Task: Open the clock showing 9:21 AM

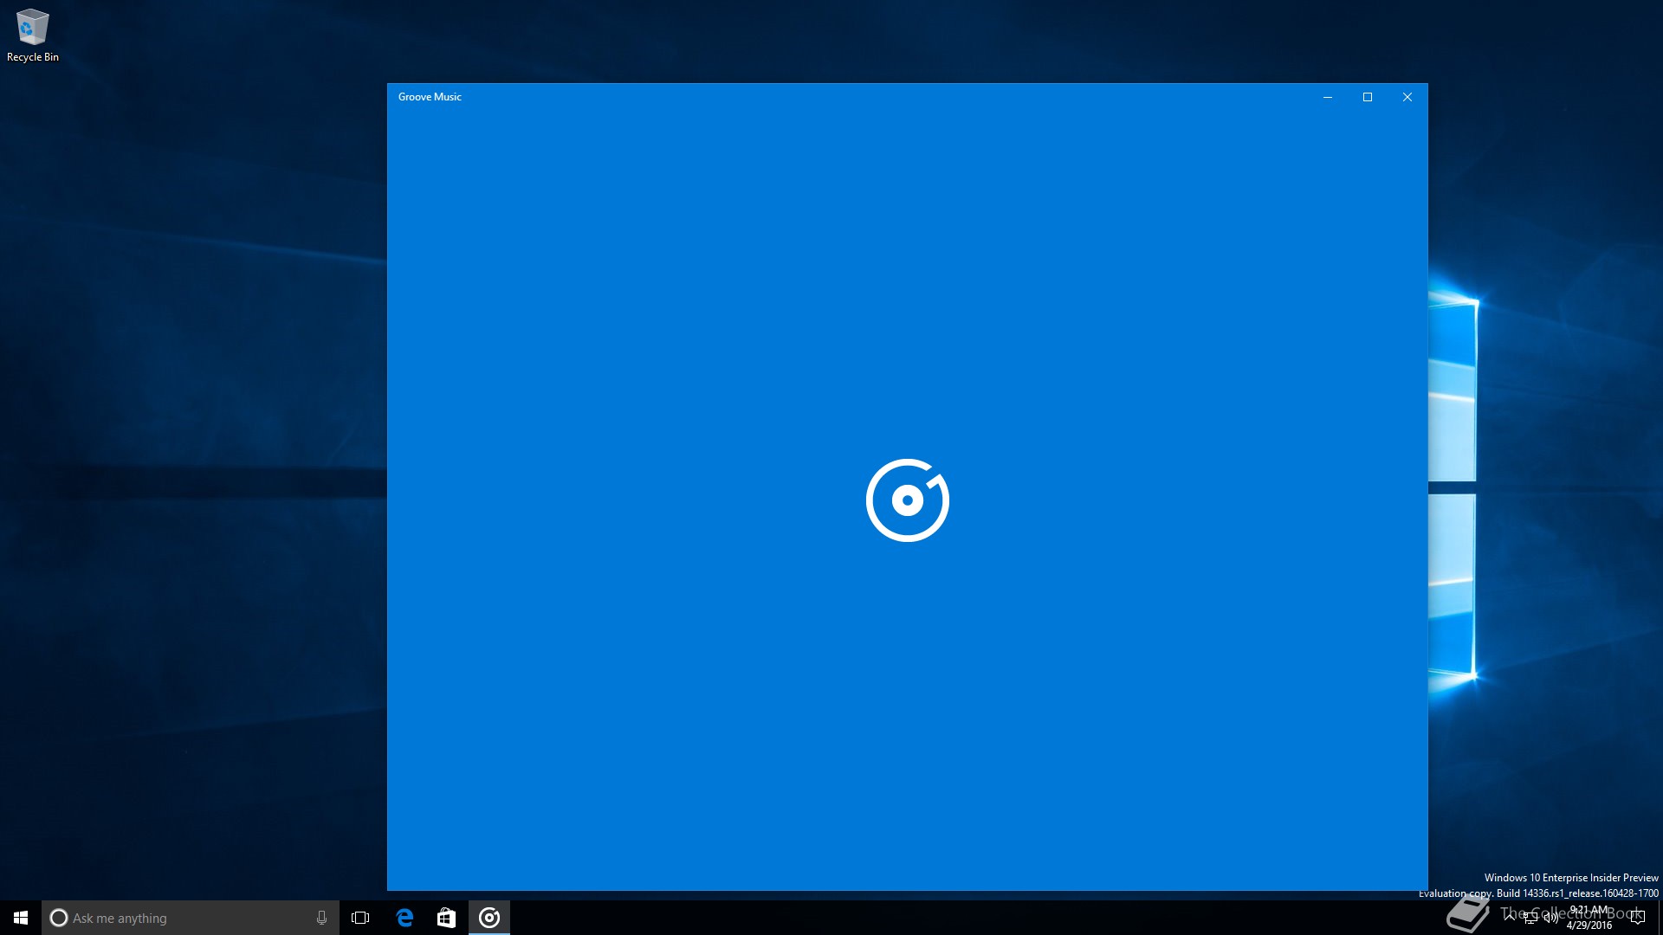Action: point(1589,918)
